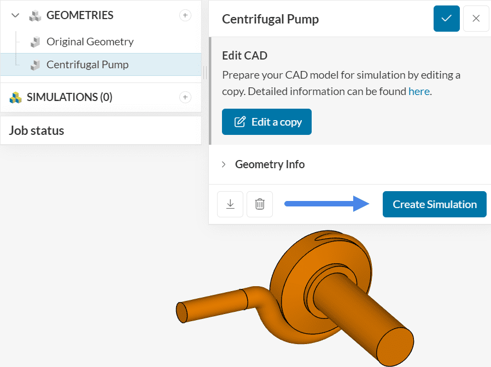Click the plus icon next to GEOMETRIES
Image resolution: width=491 pixels, height=367 pixels.
185,15
